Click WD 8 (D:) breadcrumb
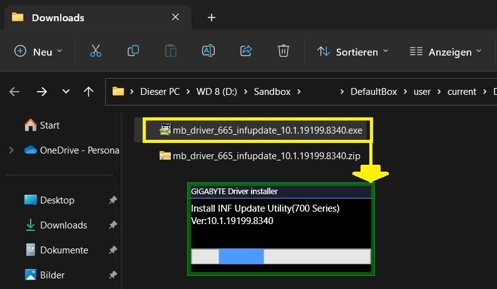The height and width of the screenshot is (289, 497). click(217, 92)
